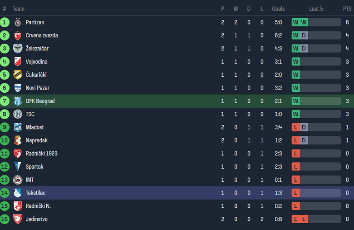
Task: Click position number 10 circle for Napredak
Action: click(x=5, y=140)
